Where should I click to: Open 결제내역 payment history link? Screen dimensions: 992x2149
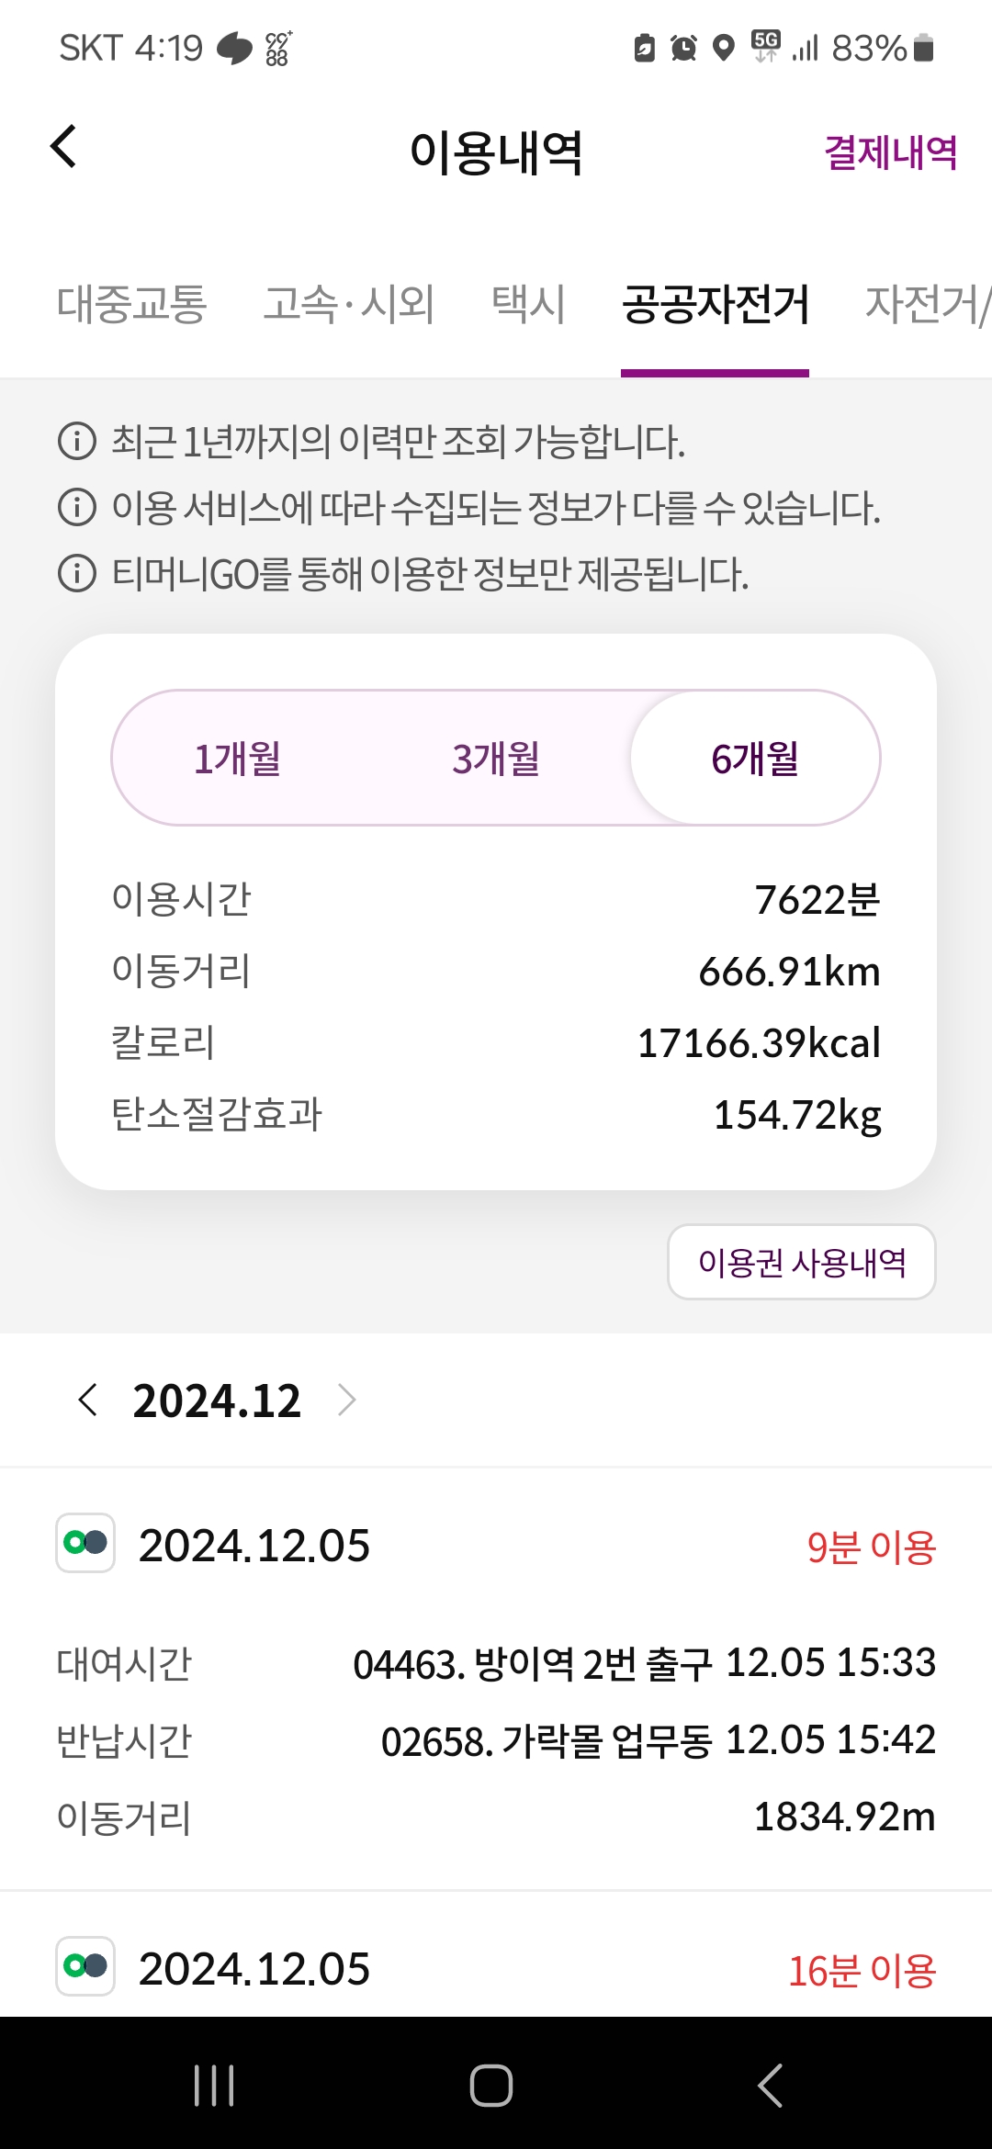890,152
